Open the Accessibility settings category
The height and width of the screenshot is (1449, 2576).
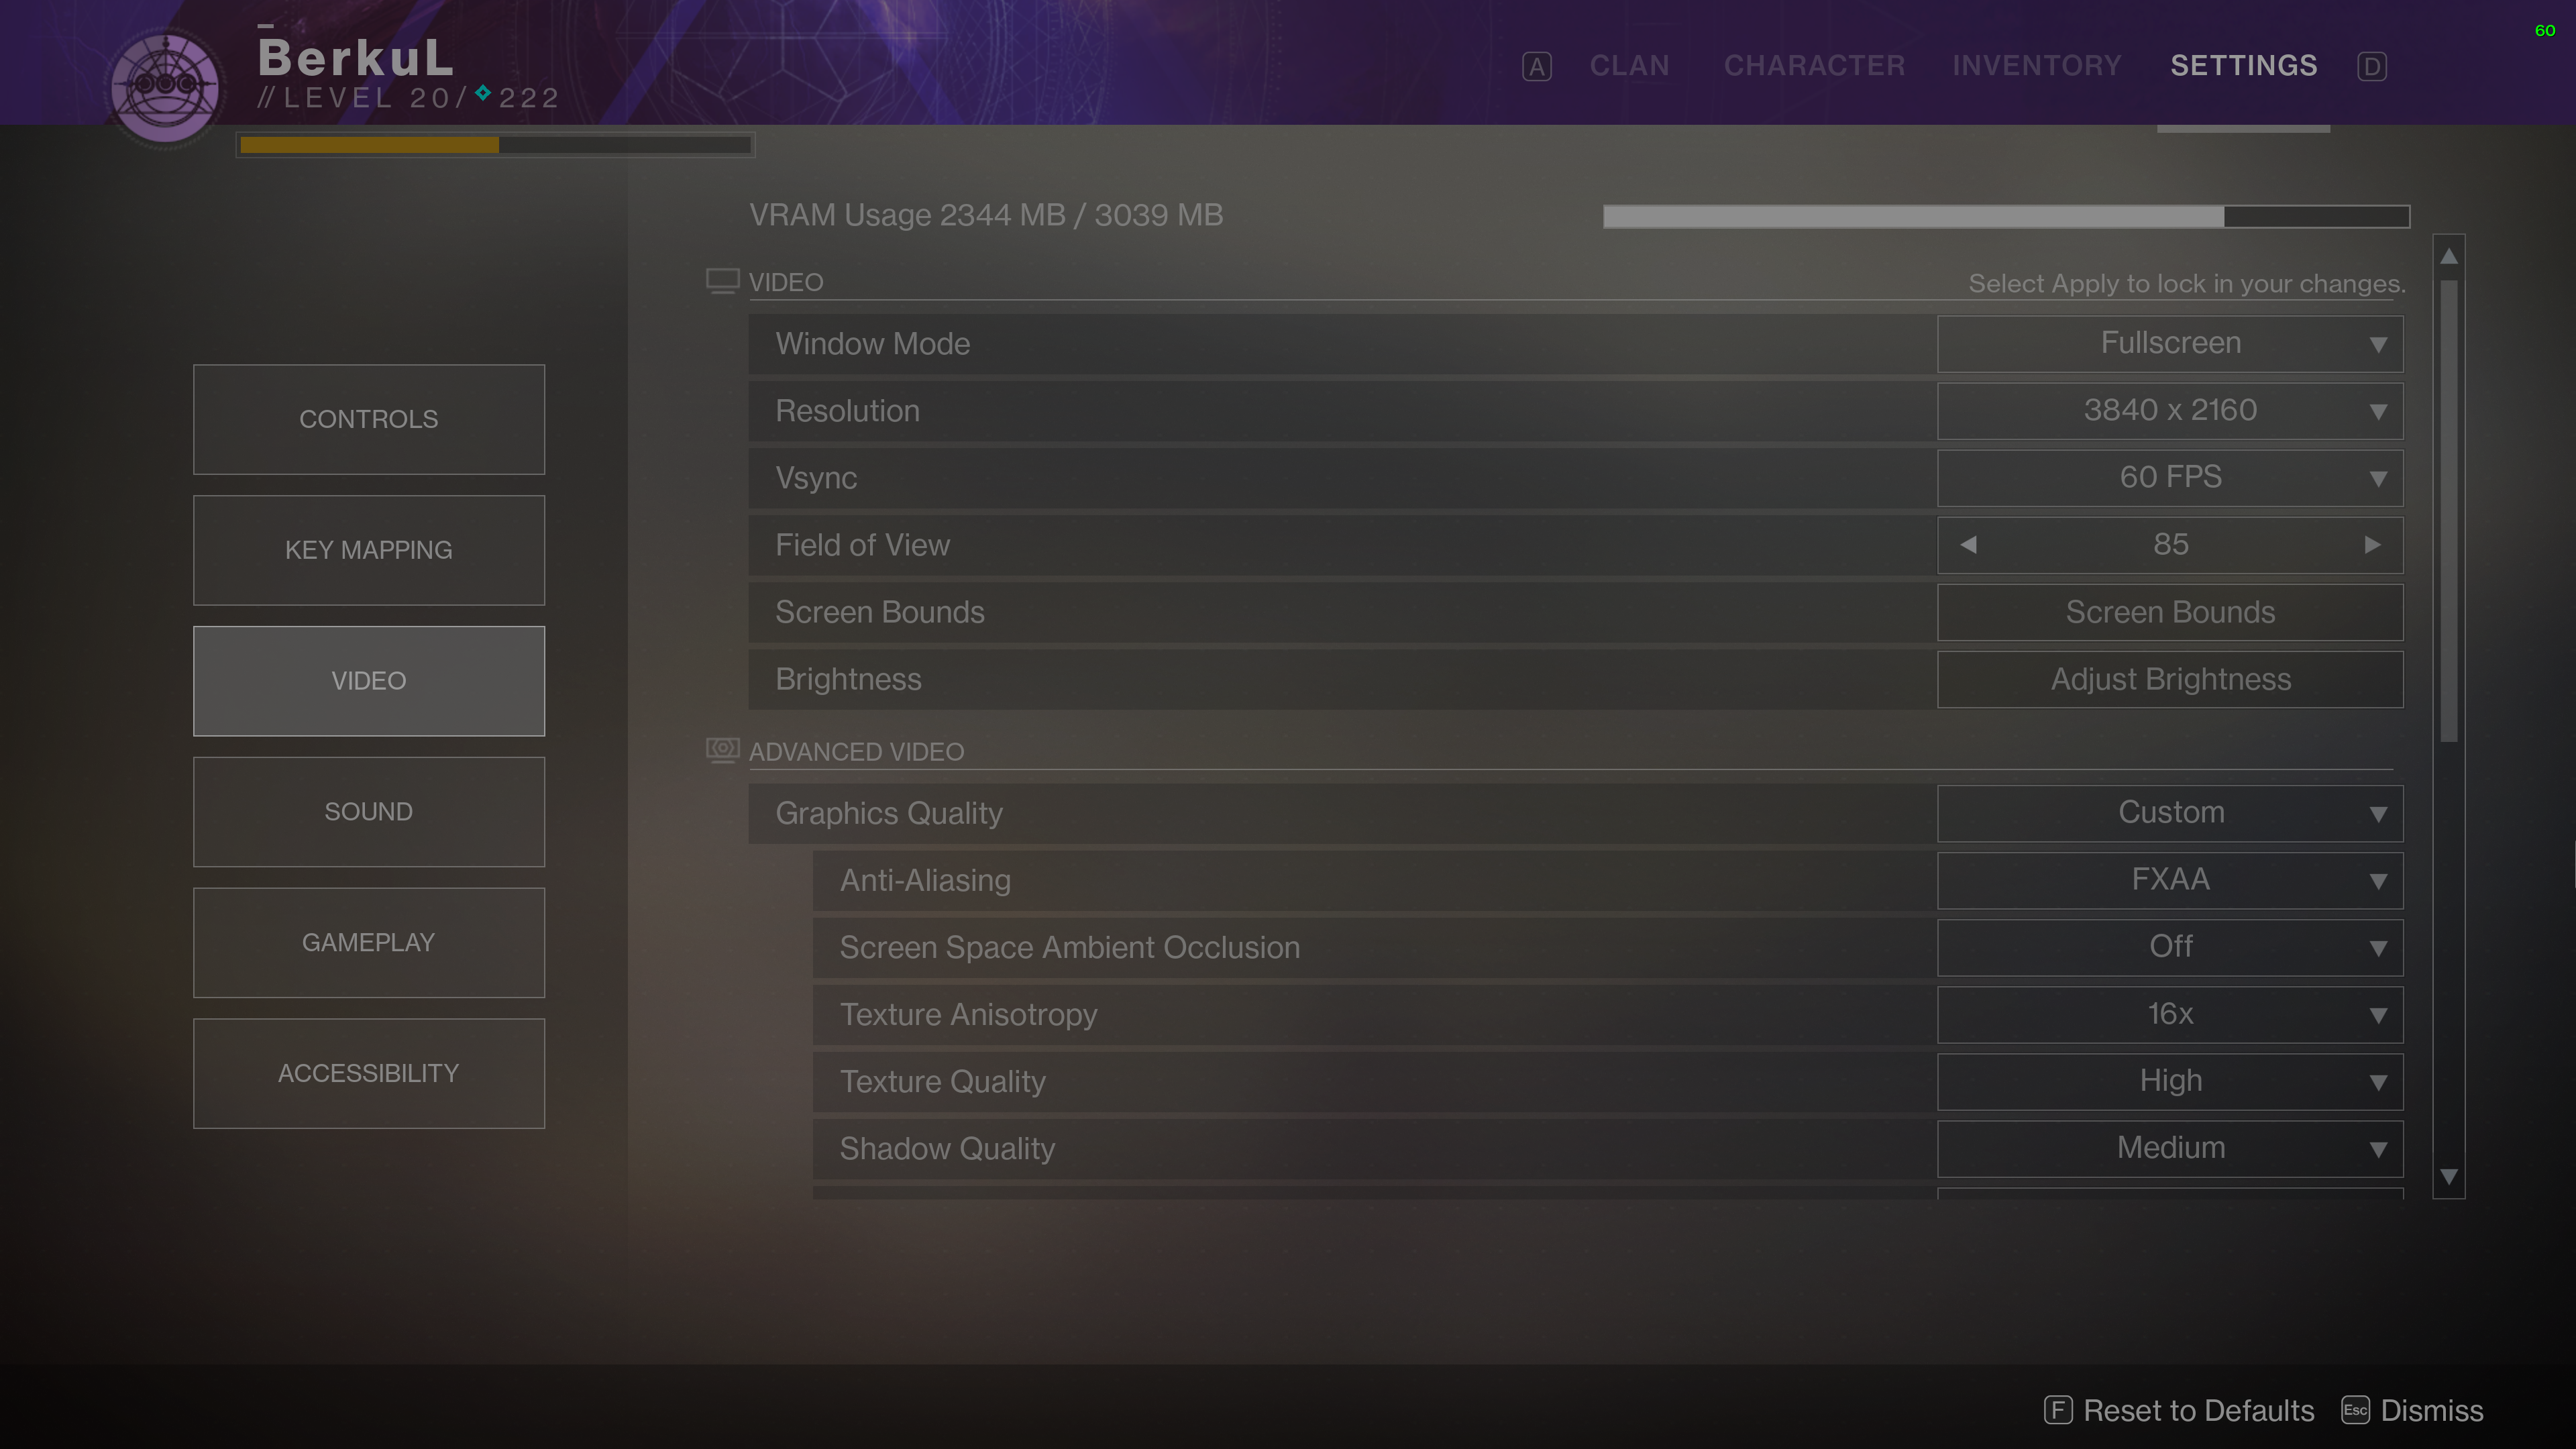(368, 1073)
